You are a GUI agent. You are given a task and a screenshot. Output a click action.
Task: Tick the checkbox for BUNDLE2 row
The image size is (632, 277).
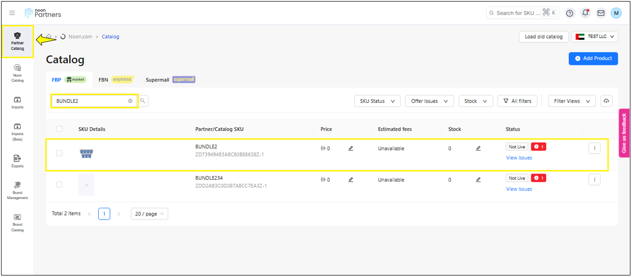[60, 153]
